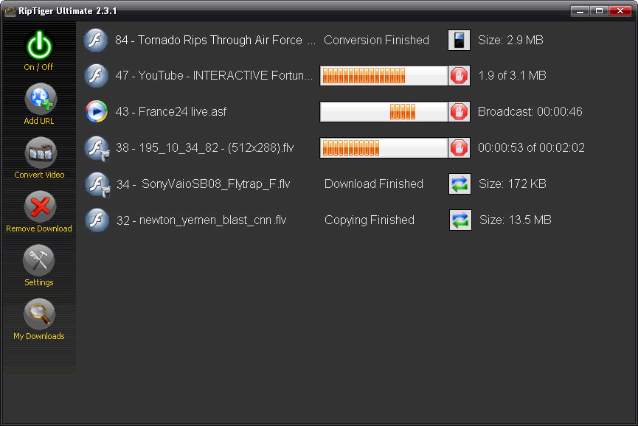This screenshot has height=426, width=638.
Task: Open Settings with the tools icon
Action: pos(38,260)
